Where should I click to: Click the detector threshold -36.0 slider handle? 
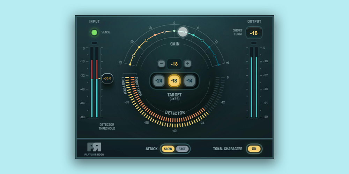(x=107, y=79)
